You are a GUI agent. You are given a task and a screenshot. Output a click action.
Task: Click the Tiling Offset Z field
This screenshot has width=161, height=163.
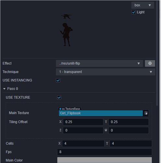[83, 130]
